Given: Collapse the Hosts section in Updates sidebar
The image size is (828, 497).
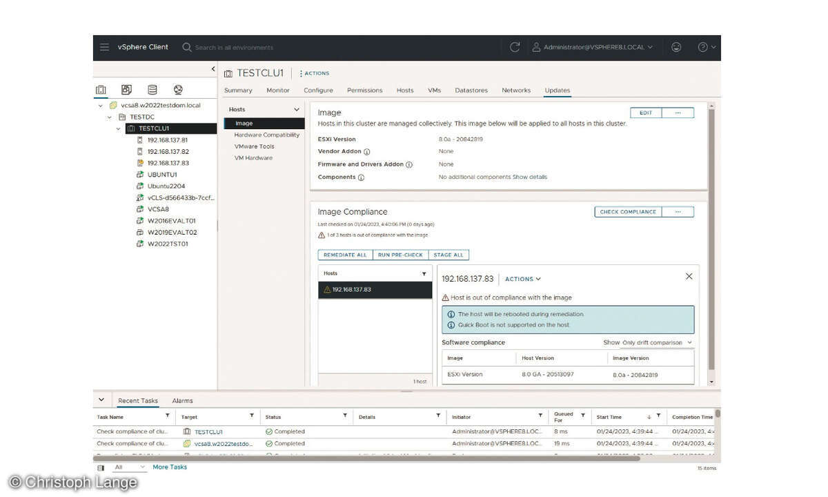Looking at the screenshot, I should tap(297, 110).
